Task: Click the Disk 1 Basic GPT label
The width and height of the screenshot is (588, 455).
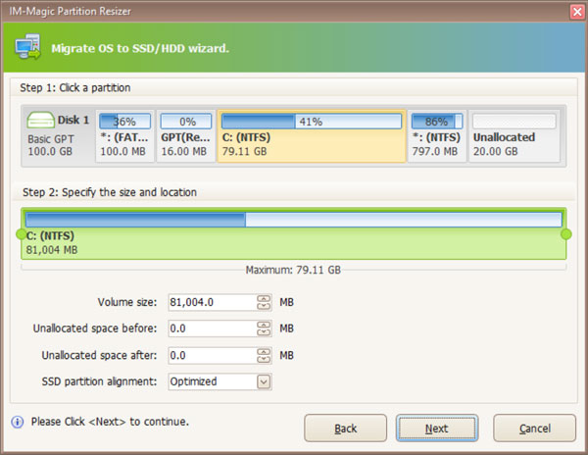Action: (51, 139)
